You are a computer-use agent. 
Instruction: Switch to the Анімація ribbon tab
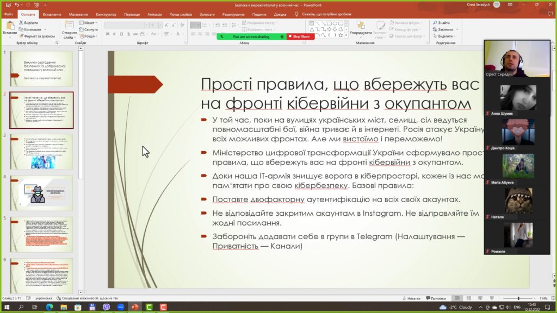(154, 14)
